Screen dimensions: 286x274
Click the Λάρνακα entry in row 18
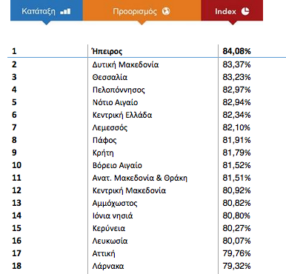coord(108,266)
